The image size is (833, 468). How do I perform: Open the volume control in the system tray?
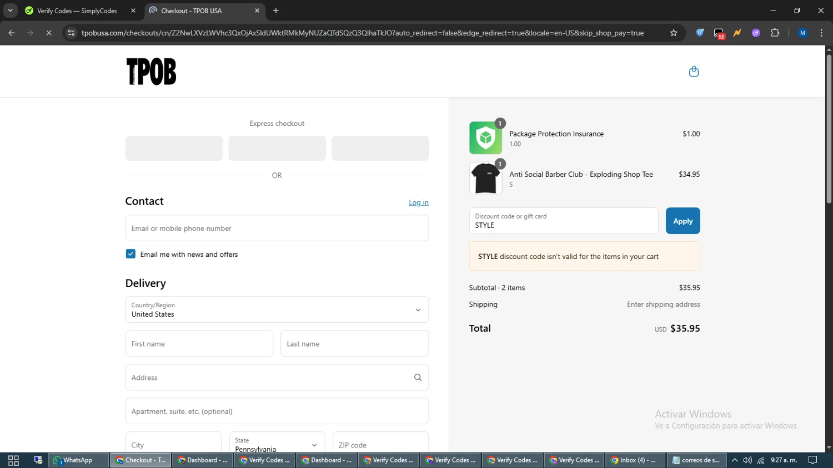(x=747, y=460)
